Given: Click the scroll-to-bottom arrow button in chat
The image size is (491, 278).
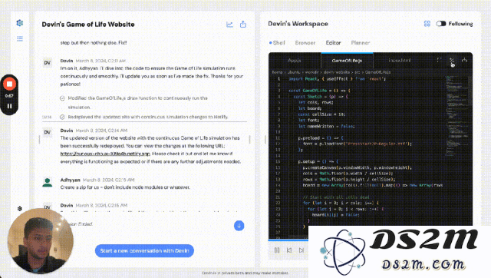Looking at the screenshot, I should tap(239, 226).
